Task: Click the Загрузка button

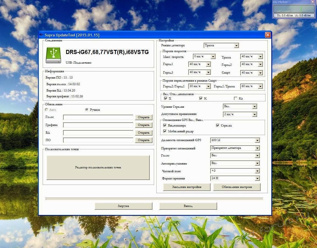Action: [123, 206]
